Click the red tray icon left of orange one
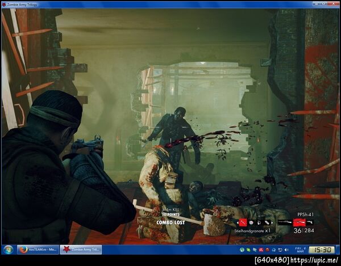The width and height of the screenshot is (341, 266). coord(261,250)
